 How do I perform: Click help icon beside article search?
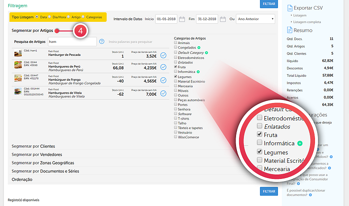[102, 41]
